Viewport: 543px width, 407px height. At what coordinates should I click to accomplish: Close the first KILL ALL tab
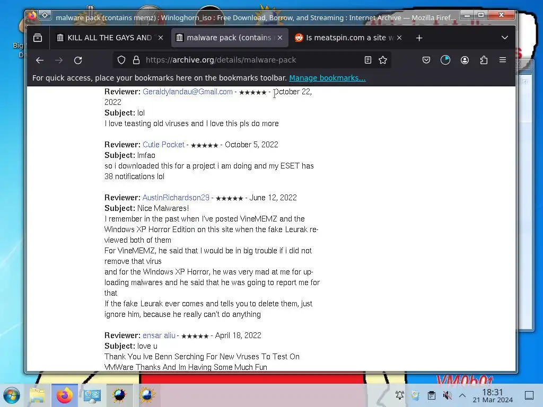[x=161, y=38]
